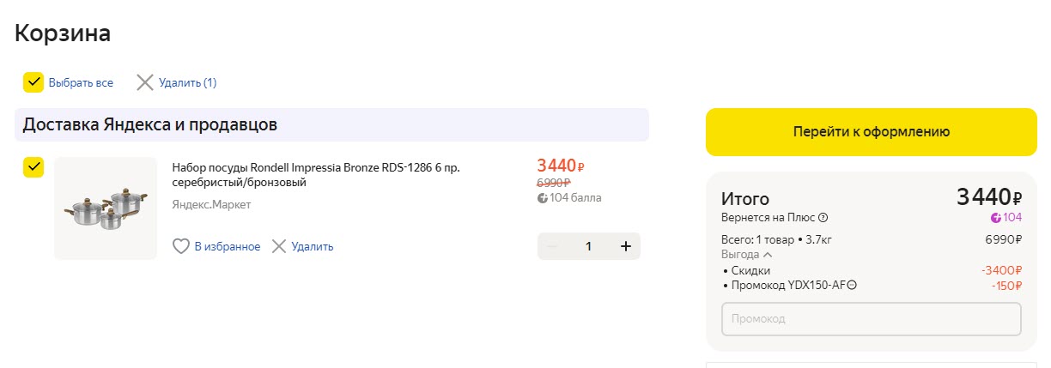The width and height of the screenshot is (1051, 368).
Task: Open the cookware set product thumbnail
Action: coord(106,208)
